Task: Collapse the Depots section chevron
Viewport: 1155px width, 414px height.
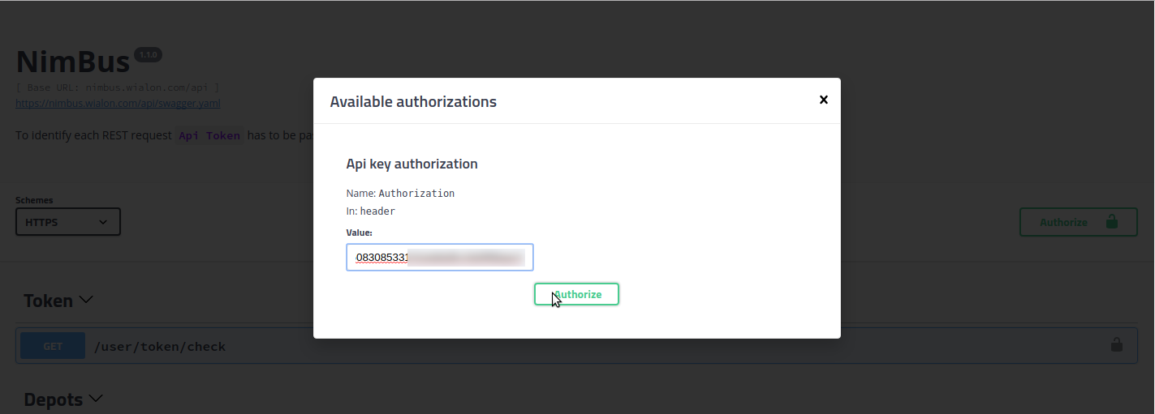Action: [x=96, y=399]
